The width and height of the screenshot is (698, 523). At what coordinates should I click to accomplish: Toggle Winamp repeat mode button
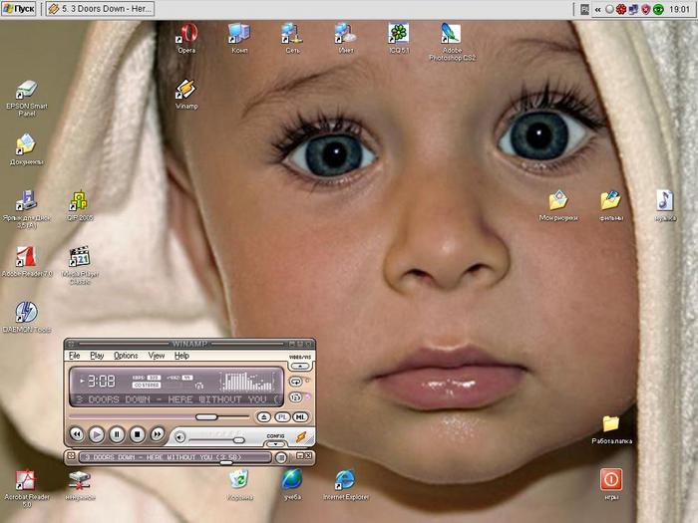click(295, 382)
